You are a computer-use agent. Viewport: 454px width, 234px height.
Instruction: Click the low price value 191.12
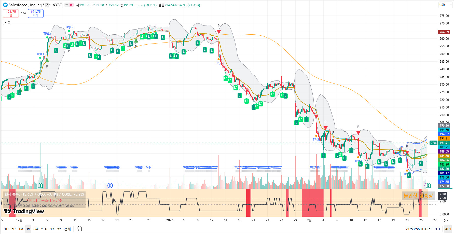point(114,5)
